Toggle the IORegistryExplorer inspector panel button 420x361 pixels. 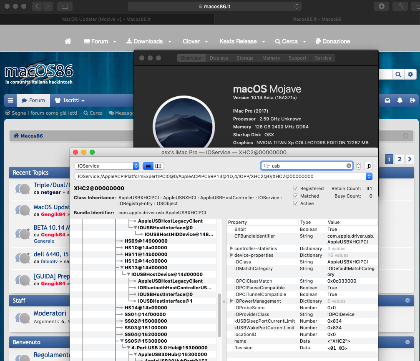[368, 166]
